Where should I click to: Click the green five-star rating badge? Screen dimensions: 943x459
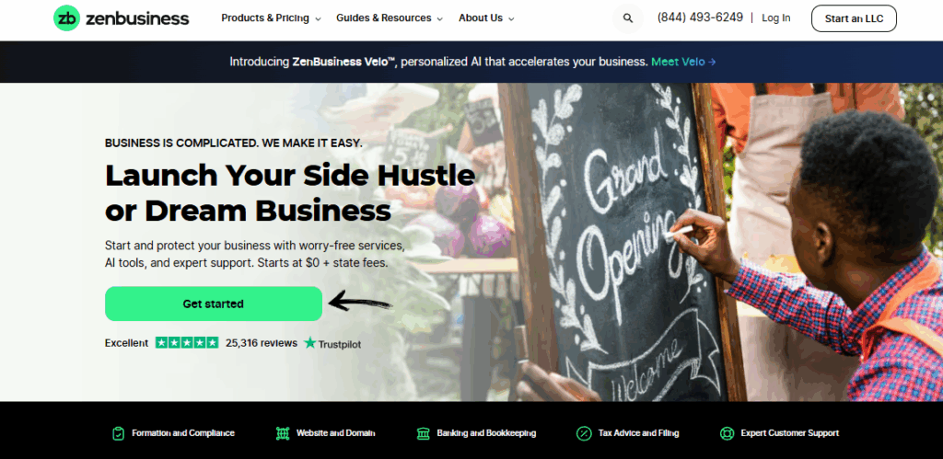coord(187,342)
